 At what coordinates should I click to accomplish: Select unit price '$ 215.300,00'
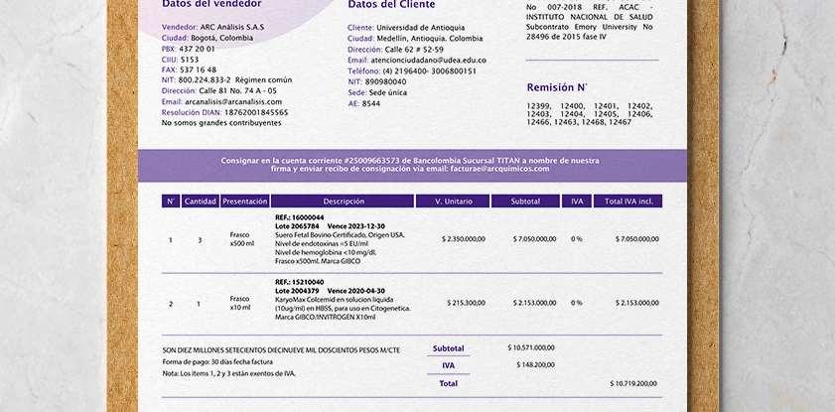tap(466, 303)
